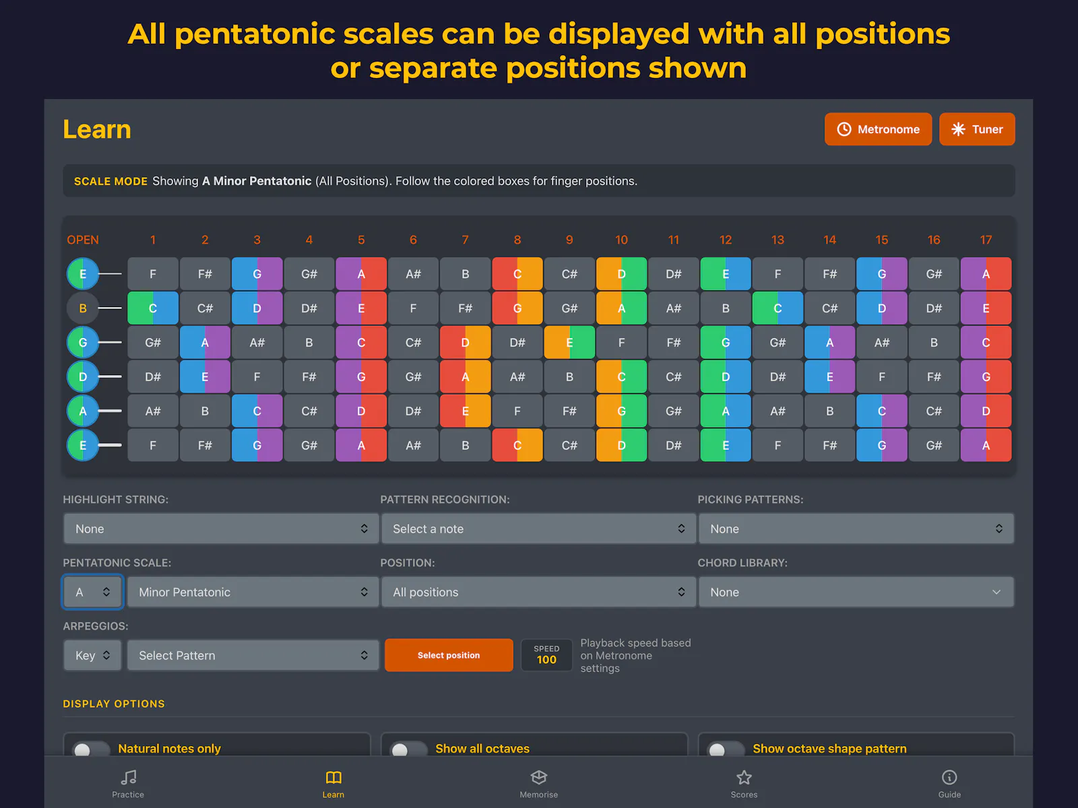1078x808 pixels.
Task: Open the Tuner button
Action: click(977, 129)
